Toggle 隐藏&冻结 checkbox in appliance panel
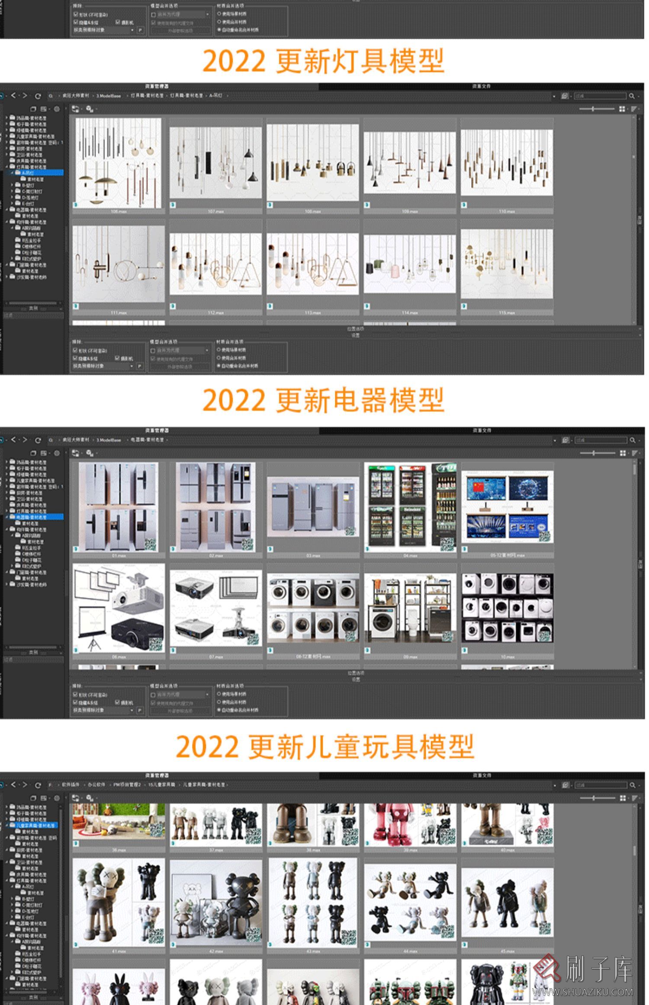 [x=75, y=702]
